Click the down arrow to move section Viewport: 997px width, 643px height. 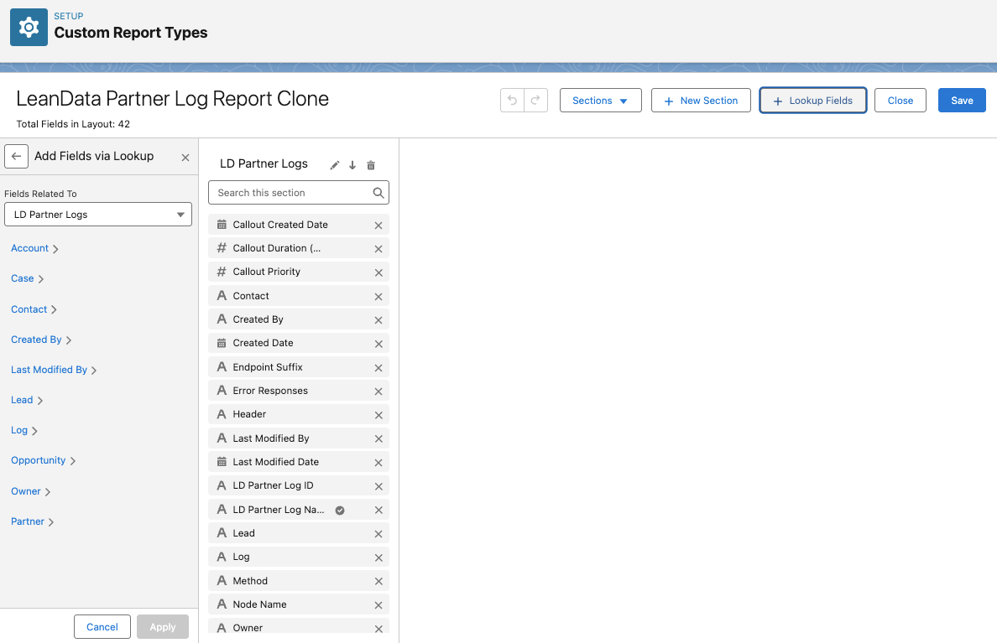352,165
